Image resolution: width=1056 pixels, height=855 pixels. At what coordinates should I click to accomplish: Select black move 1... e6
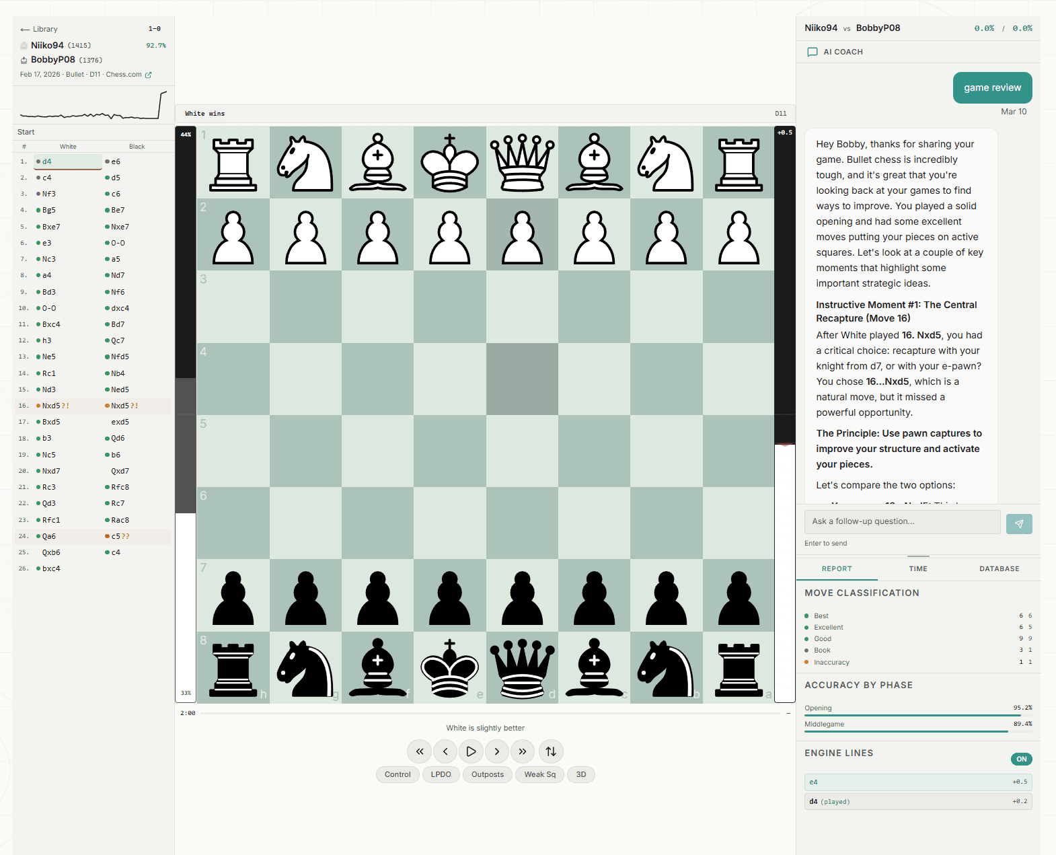[x=137, y=161]
